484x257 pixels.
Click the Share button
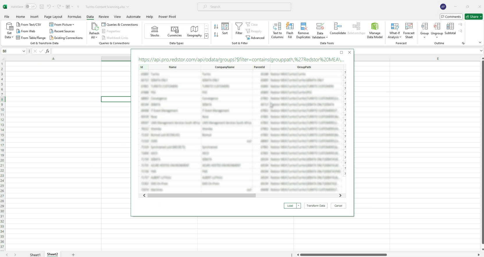[x=474, y=17]
